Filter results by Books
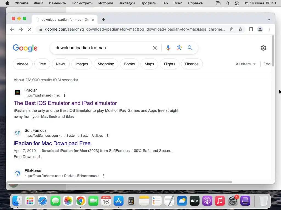Screen dimensions: 281x210 130,64
